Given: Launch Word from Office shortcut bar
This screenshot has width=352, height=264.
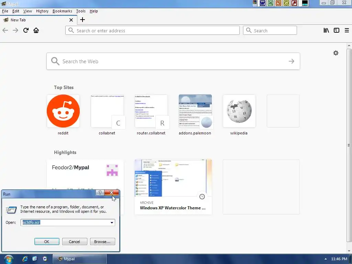Looking at the screenshot, I should (262, 3).
